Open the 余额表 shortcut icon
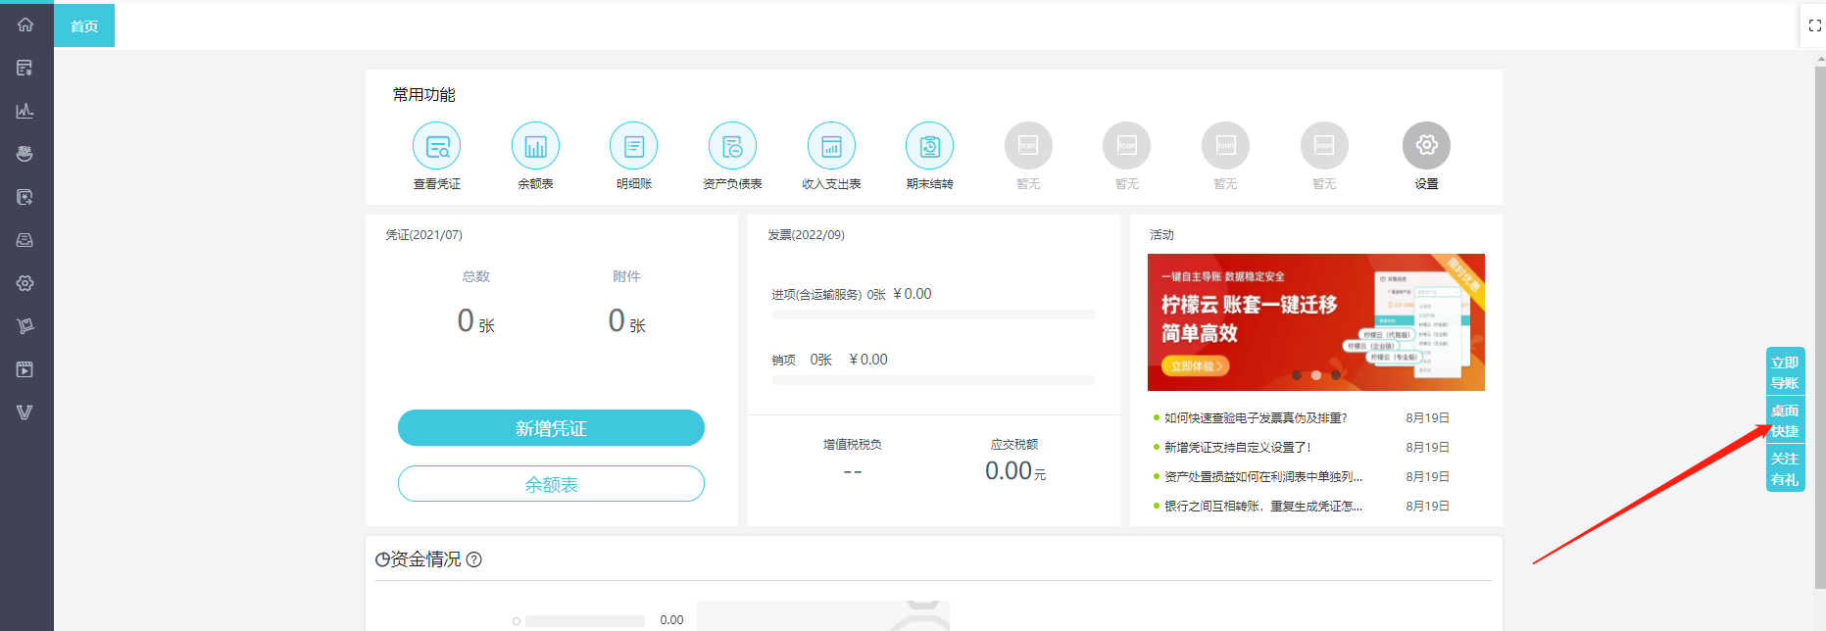 [535, 147]
